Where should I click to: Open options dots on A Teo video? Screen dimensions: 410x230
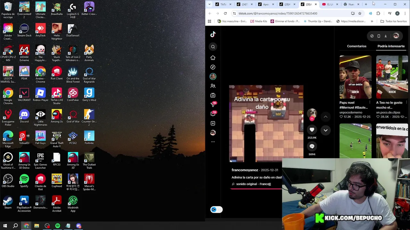coord(406,103)
